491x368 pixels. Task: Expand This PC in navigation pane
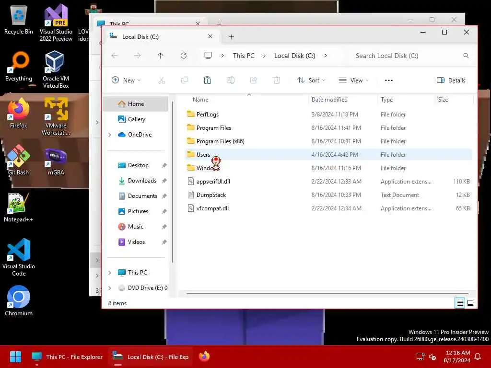[x=110, y=273]
